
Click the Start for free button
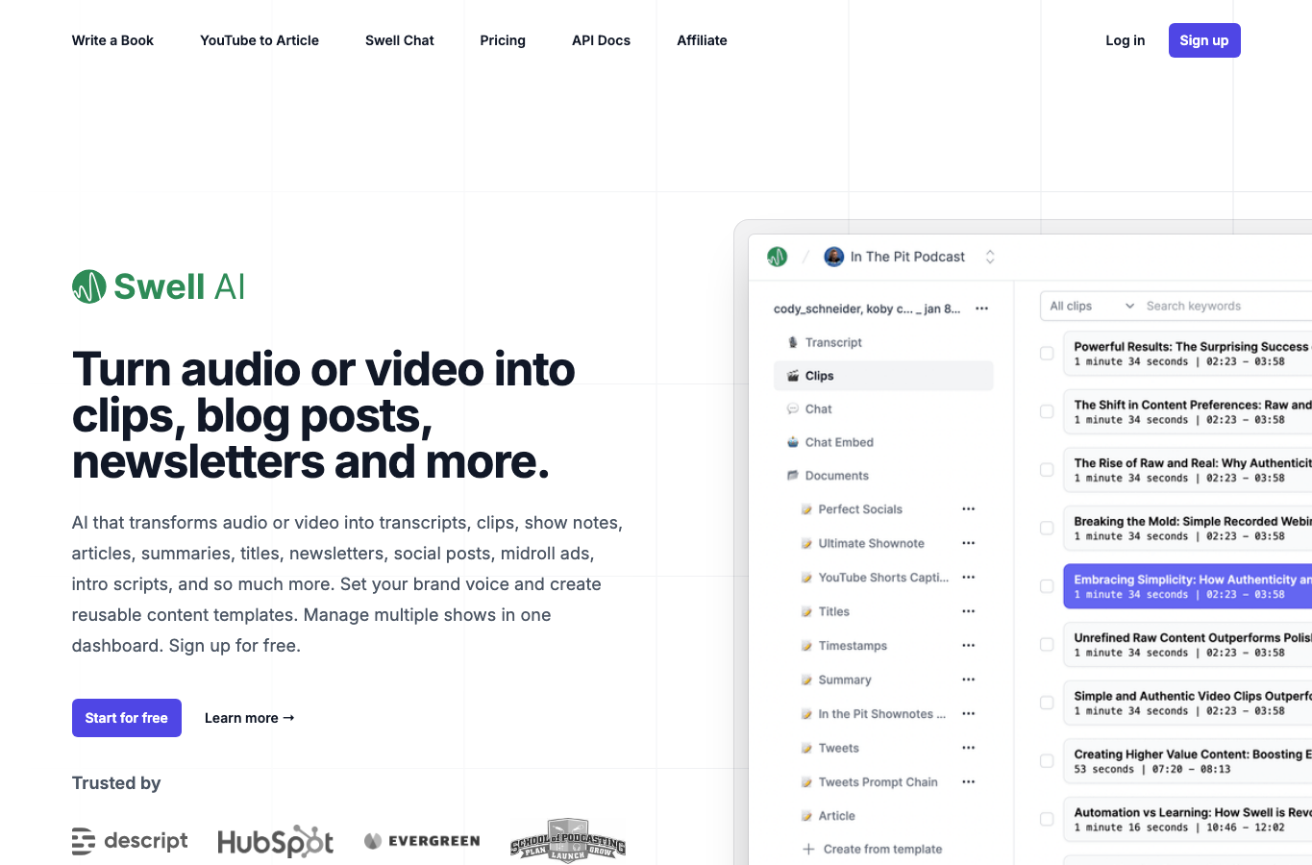tap(127, 718)
